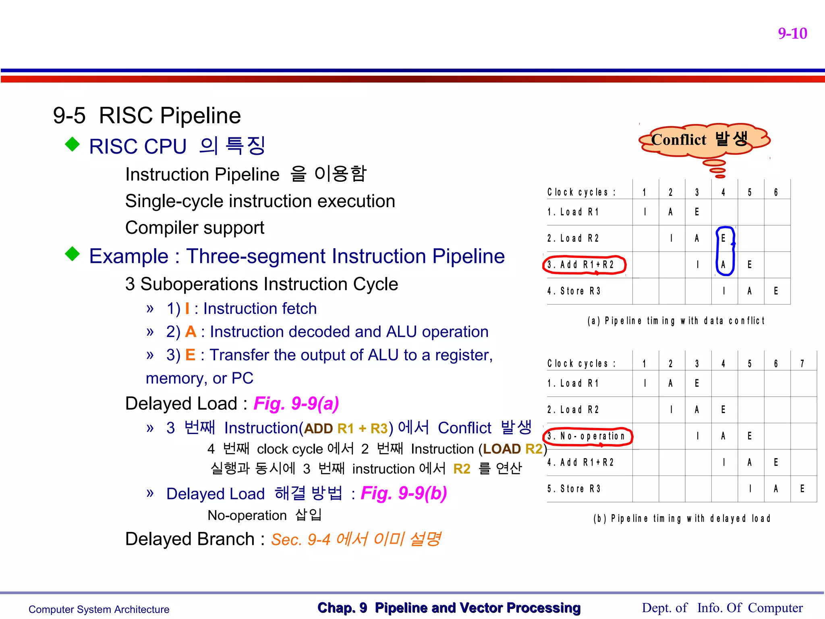Click caption '(a) Pipeline timing with data conflict'
This screenshot has width=825, height=619.
tap(676, 321)
